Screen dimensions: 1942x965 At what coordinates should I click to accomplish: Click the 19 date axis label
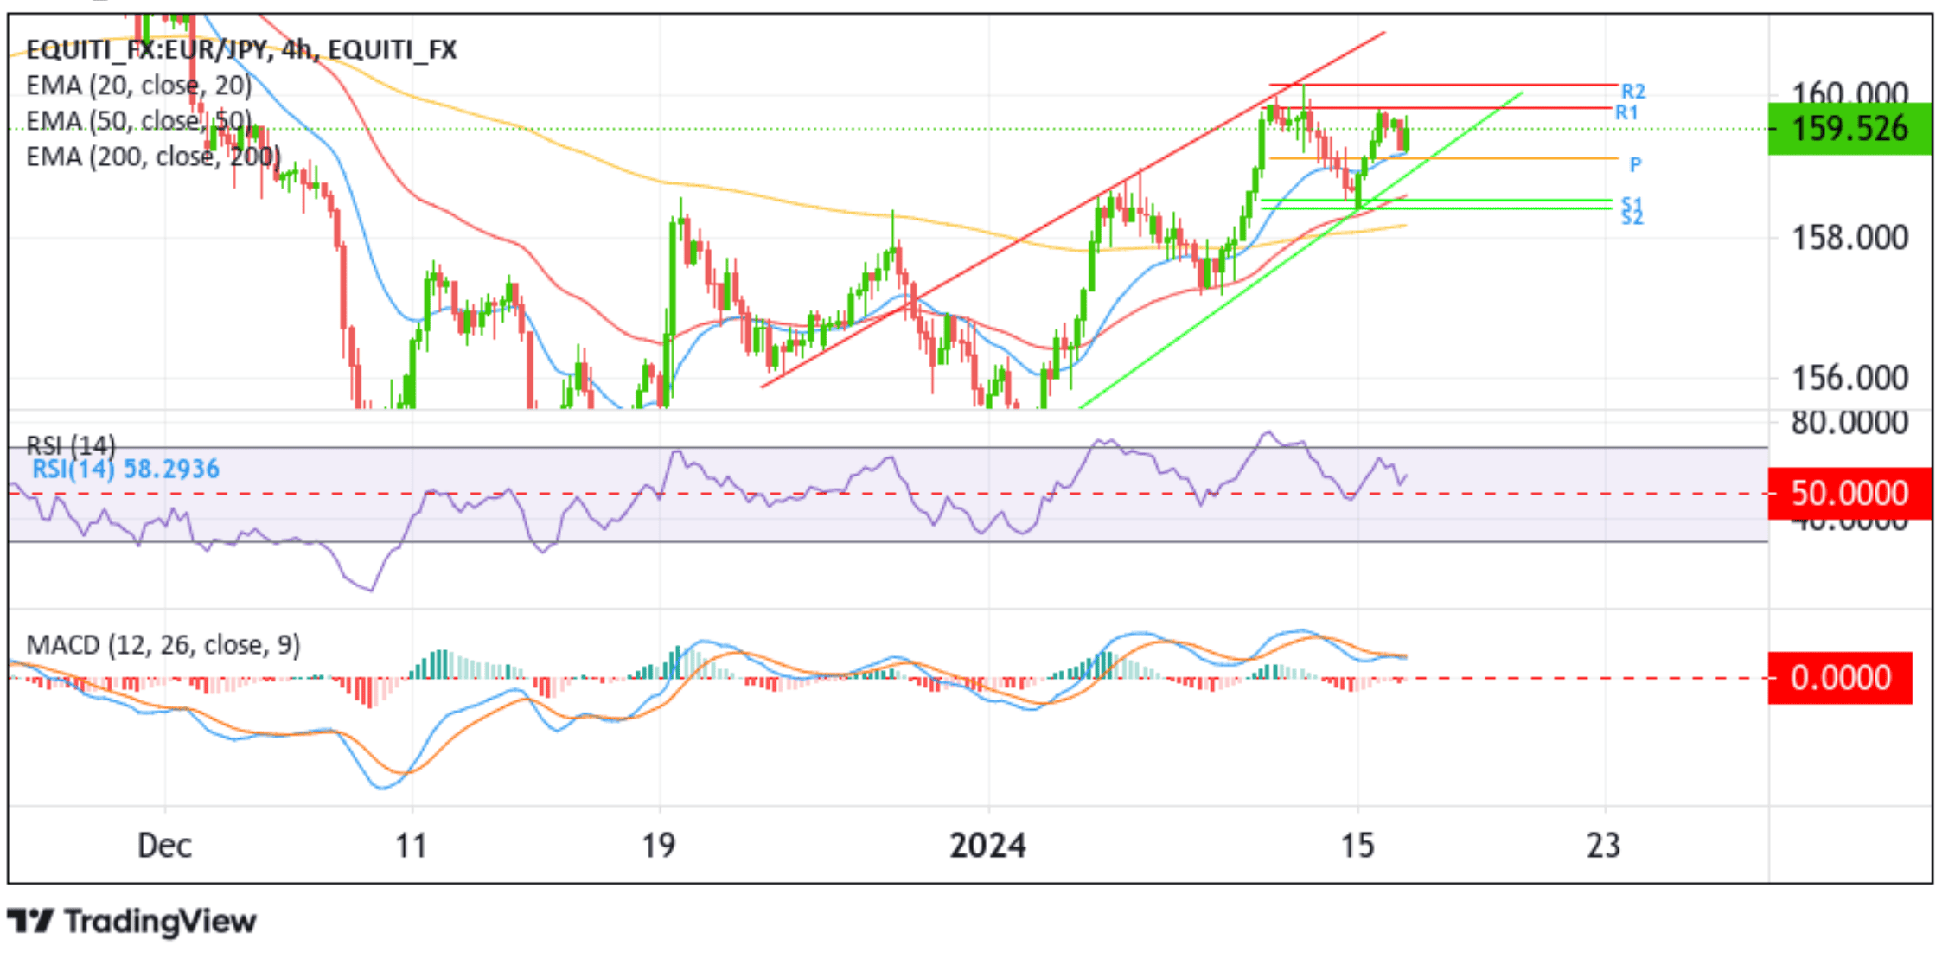[x=659, y=845]
